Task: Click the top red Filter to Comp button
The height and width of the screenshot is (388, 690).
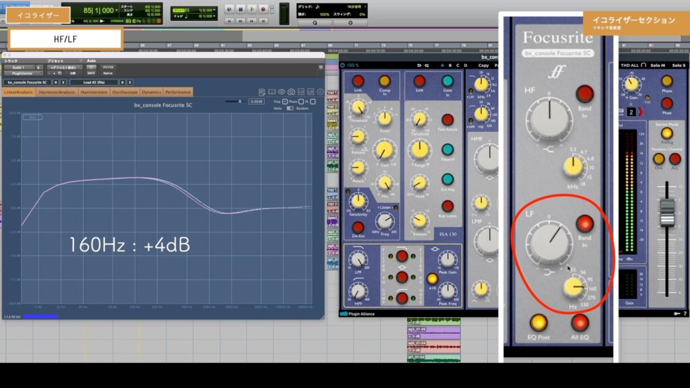Action: click(x=402, y=256)
